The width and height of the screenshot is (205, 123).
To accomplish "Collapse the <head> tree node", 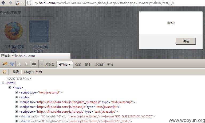I will [10, 88].
